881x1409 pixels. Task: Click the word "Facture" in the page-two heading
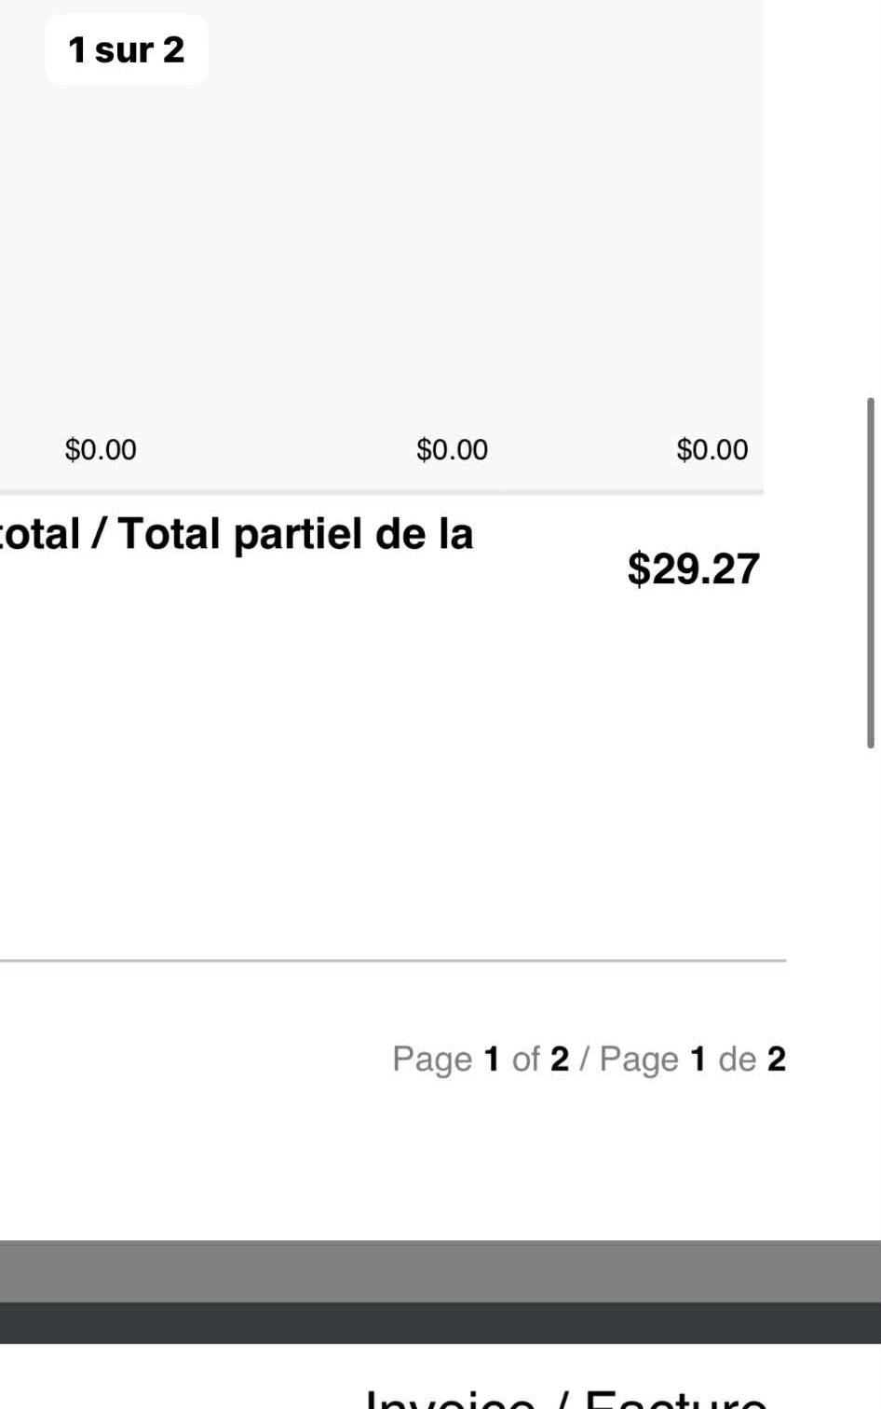[x=674, y=1400]
